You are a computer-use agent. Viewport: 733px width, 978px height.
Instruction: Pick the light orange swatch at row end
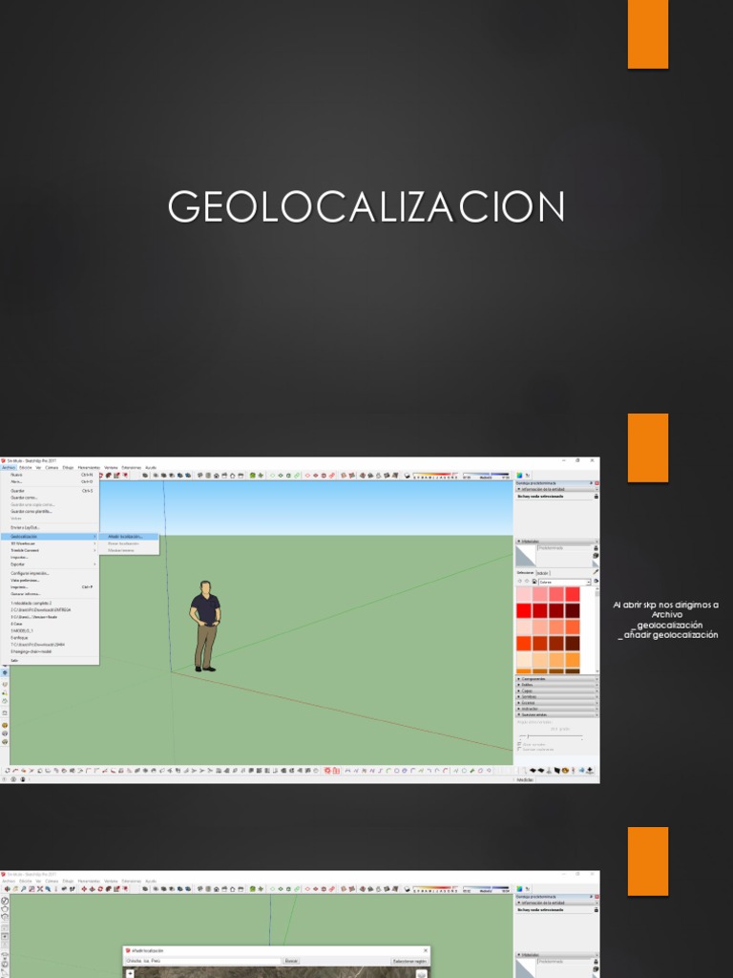pos(573,660)
